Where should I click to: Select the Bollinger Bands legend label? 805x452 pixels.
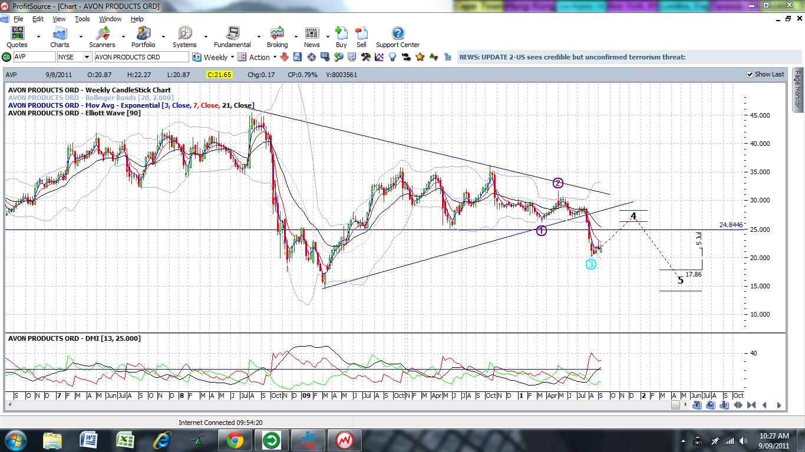tap(91, 98)
